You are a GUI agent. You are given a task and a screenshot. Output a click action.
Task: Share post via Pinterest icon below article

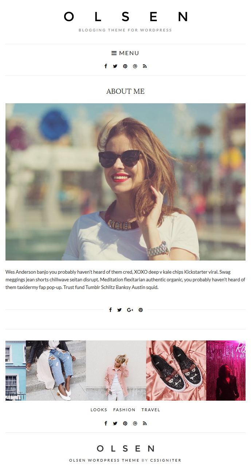[x=141, y=310]
